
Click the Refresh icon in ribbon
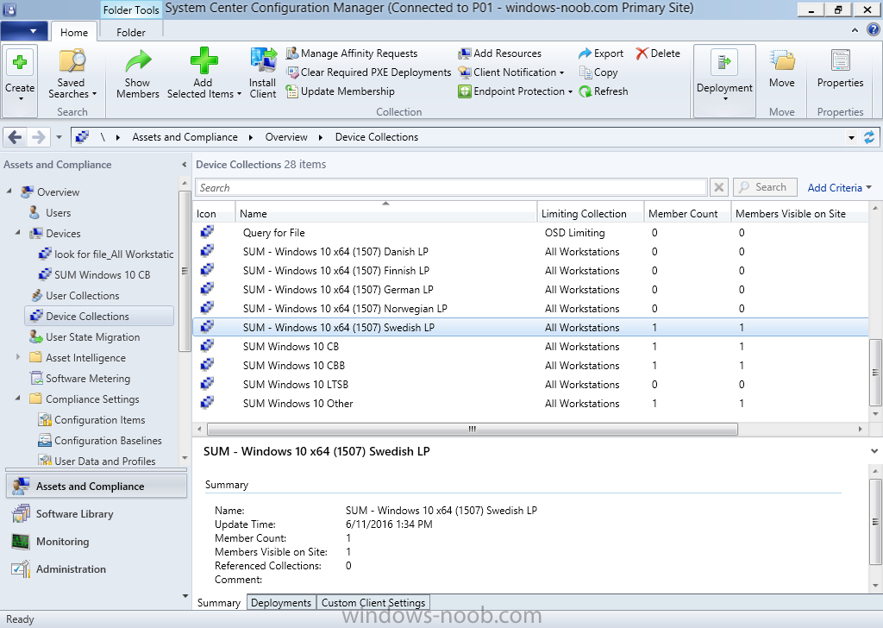click(x=586, y=91)
